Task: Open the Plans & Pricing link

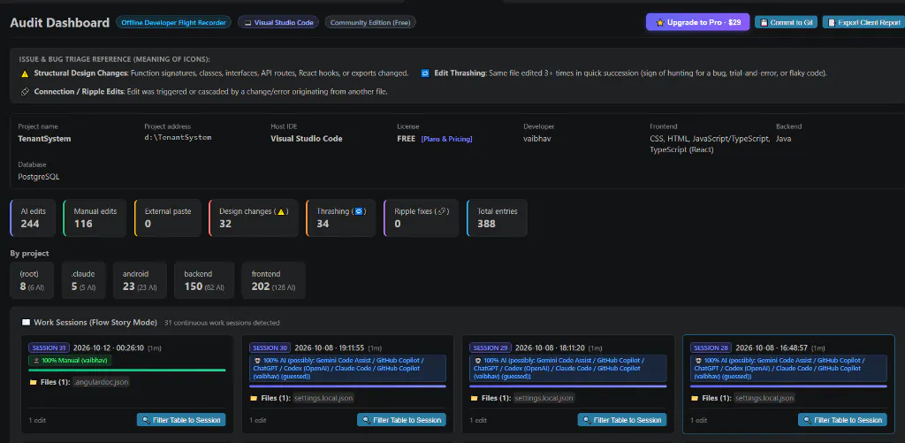Action: click(446, 139)
